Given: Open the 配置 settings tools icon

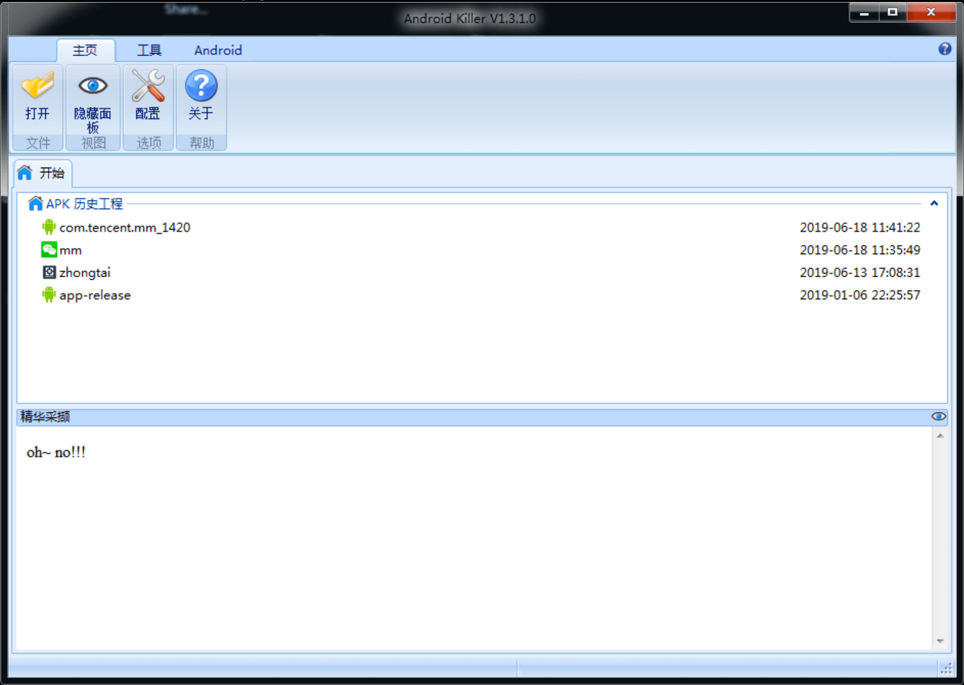Looking at the screenshot, I should (148, 85).
